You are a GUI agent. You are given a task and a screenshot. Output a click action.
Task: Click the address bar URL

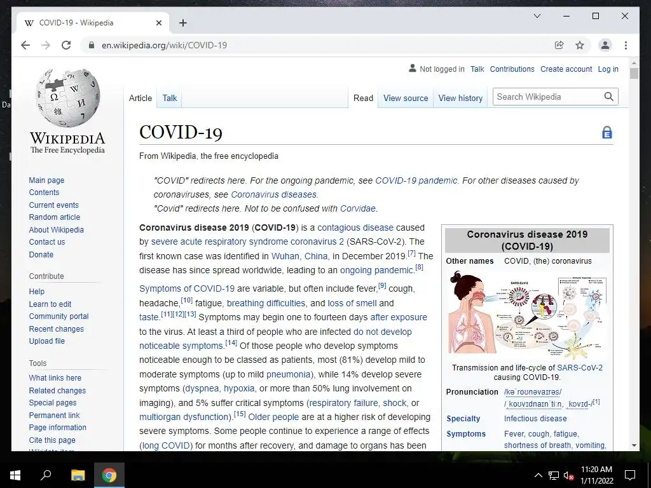165,45
